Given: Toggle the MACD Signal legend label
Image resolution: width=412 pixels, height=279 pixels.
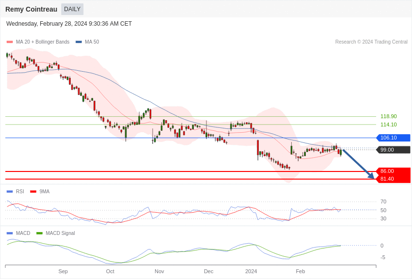Looking at the screenshot, I should point(60,233).
